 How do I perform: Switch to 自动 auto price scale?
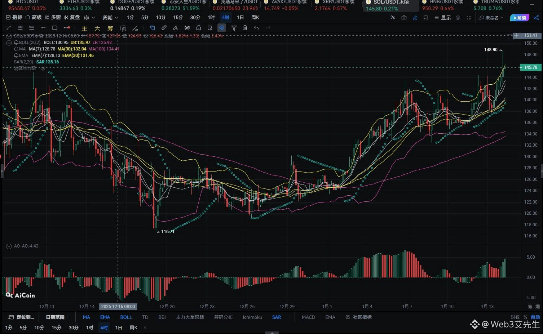click(x=535, y=317)
